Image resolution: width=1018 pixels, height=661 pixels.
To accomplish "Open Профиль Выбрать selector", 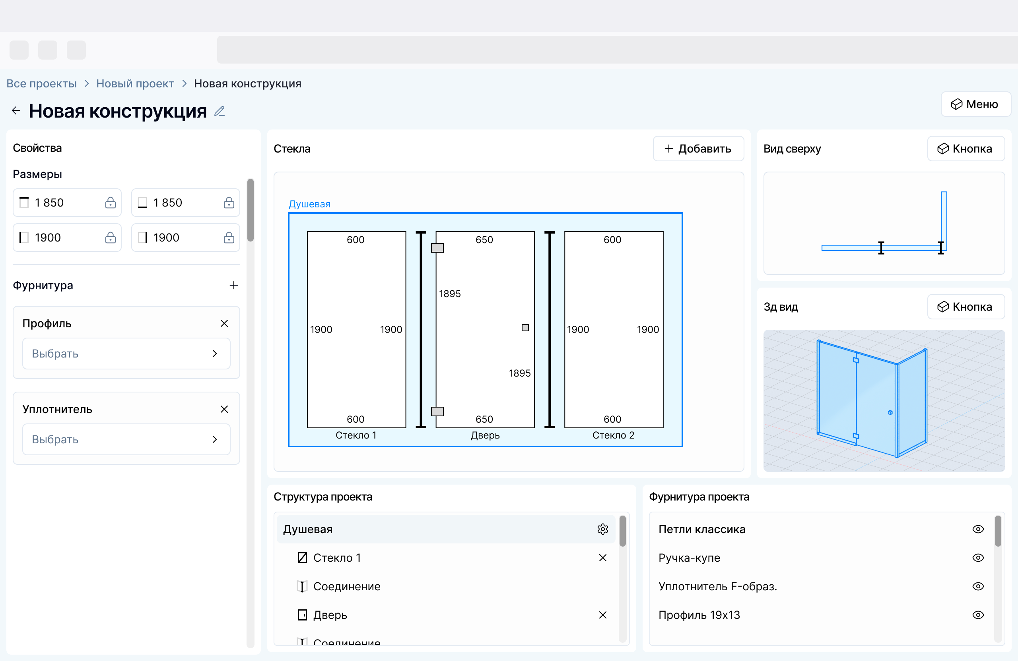I will pyautogui.click(x=126, y=354).
